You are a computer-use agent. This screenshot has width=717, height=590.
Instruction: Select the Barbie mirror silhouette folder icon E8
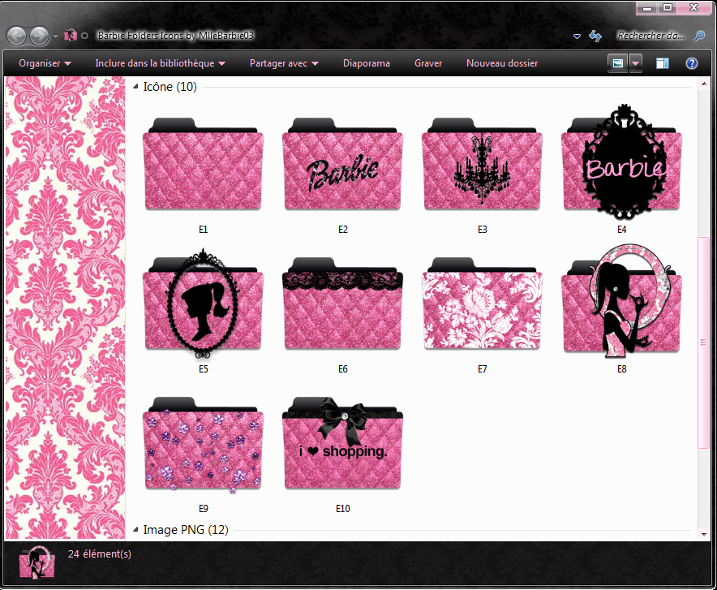coord(621,300)
